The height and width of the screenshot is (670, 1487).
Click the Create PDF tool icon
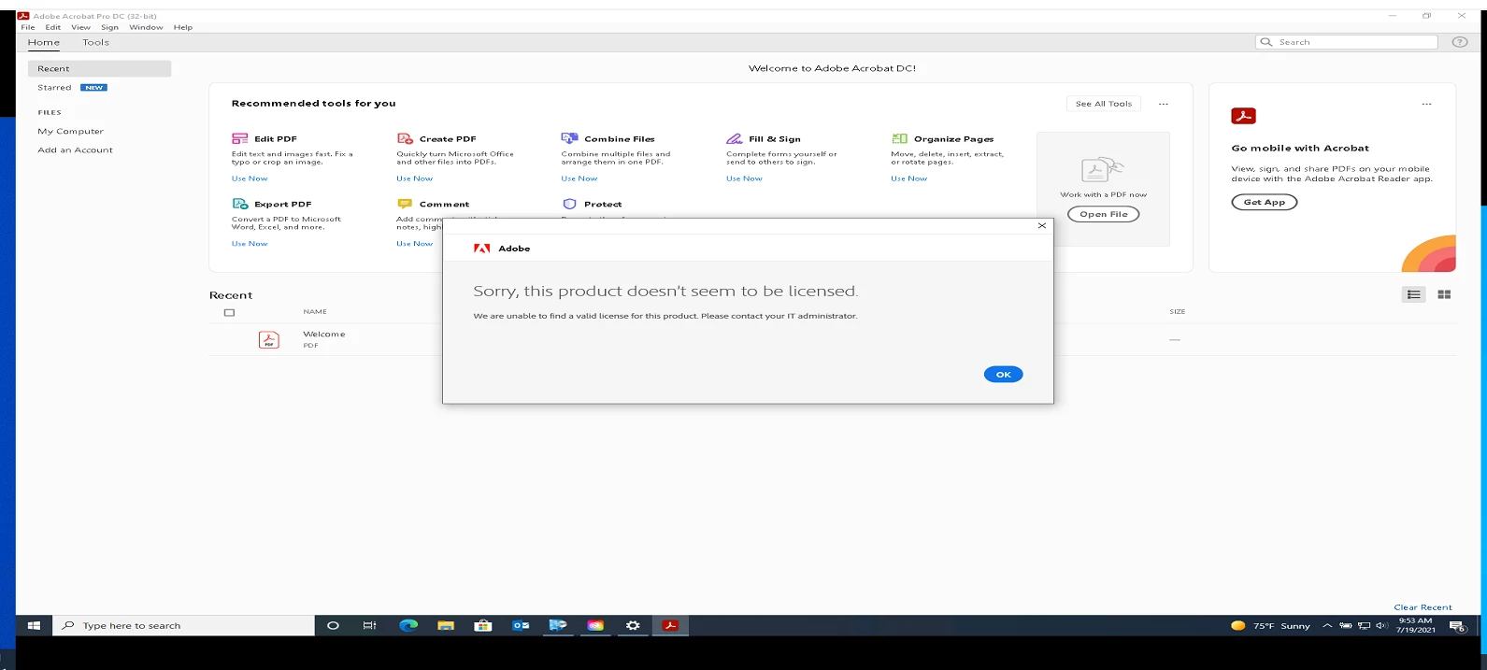coord(405,138)
